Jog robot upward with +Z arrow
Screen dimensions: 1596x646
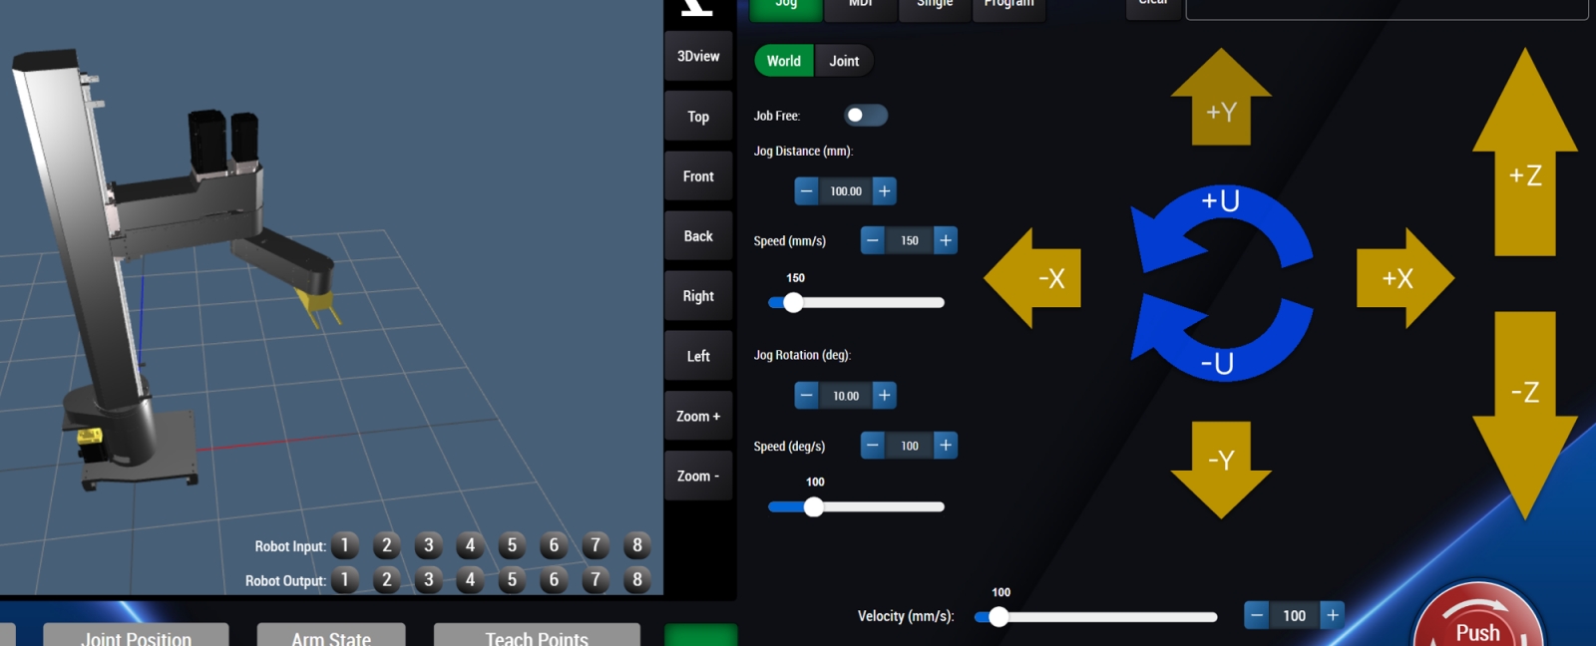1525,152
